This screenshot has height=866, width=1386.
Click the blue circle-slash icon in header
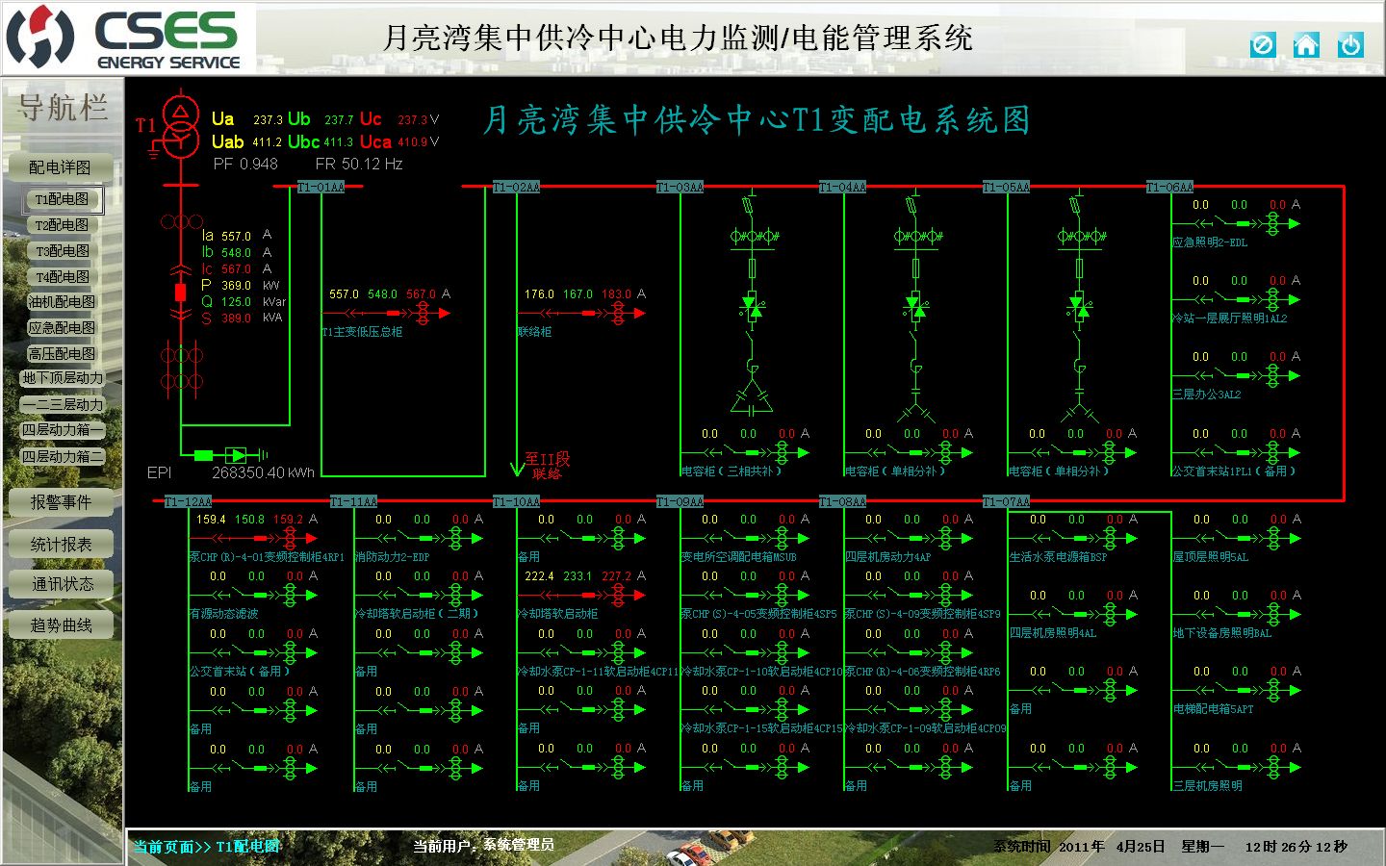coord(1262,45)
